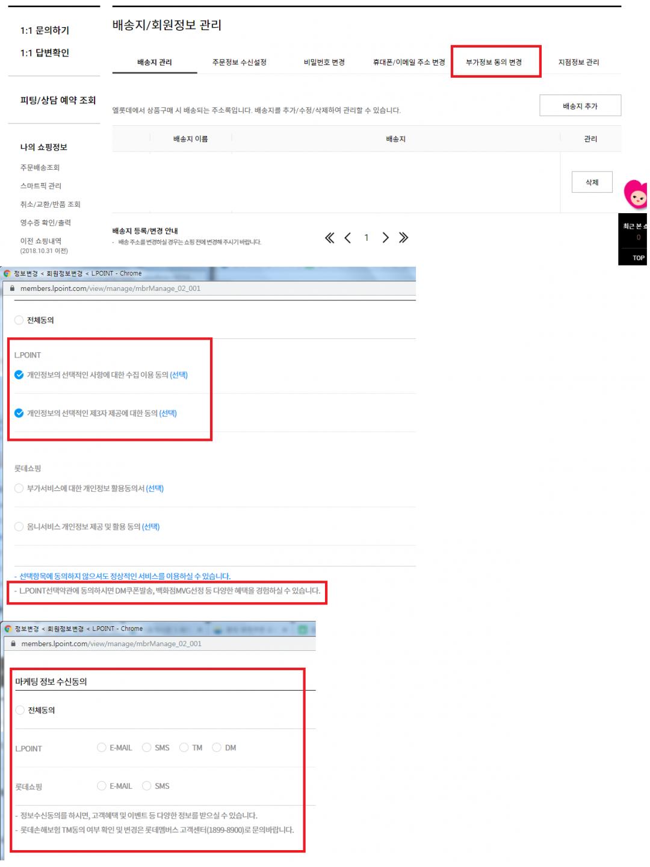The image size is (650, 867).
Task: Uncheck L.POINT third-party provision consent
Action: [x=19, y=414]
